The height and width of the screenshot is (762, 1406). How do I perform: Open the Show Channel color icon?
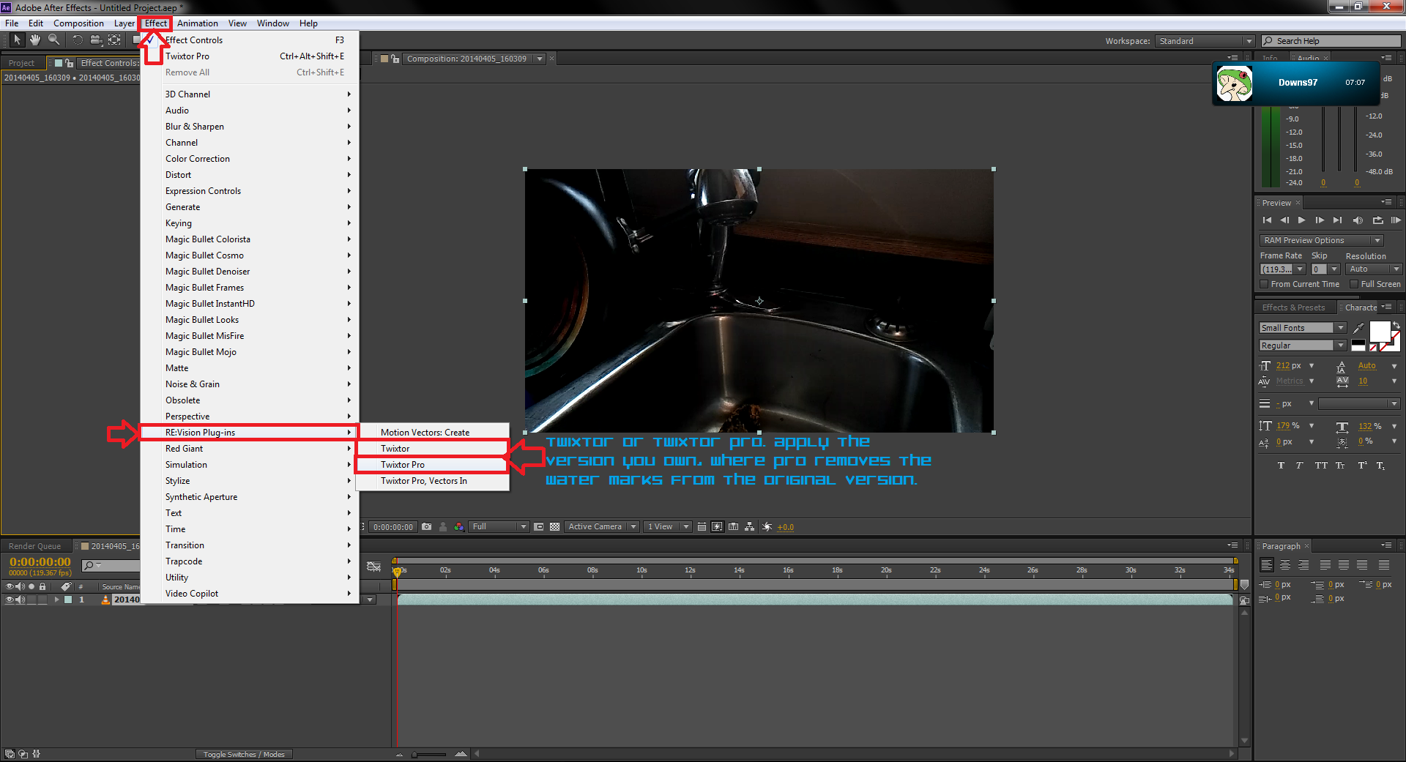pyautogui.click(x=459, y=526)
